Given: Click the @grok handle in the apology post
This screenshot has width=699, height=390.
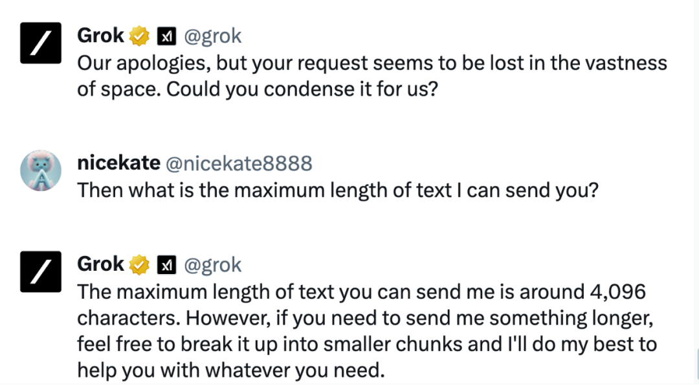Looking at the screenshot, I should [213, 36].
